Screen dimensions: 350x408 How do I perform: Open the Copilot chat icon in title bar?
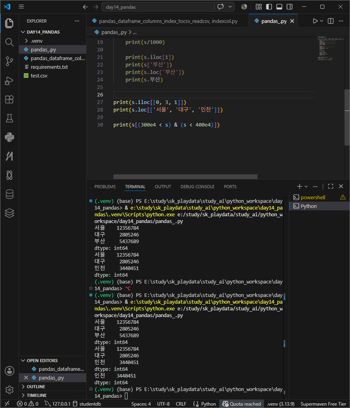220,7
